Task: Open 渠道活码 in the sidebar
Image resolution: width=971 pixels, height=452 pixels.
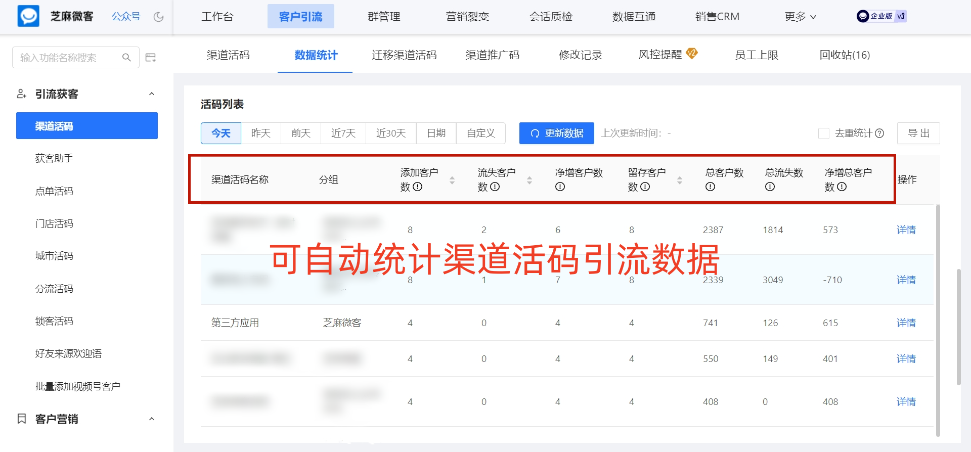Action: coord(87,126)
